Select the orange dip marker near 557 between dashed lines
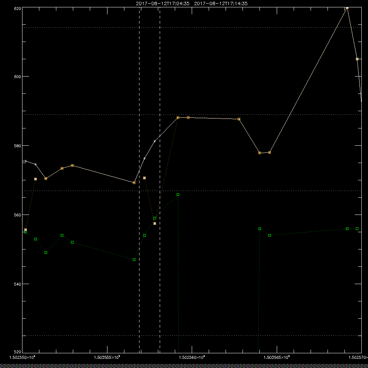 click(155, 223)
